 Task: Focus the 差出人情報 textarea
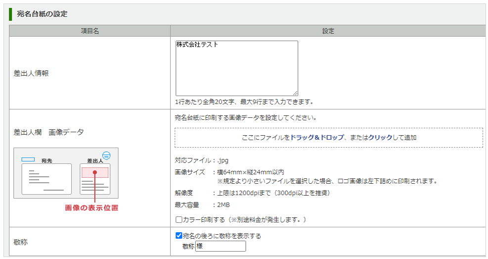pyautogui.click(x=236, y=68)
